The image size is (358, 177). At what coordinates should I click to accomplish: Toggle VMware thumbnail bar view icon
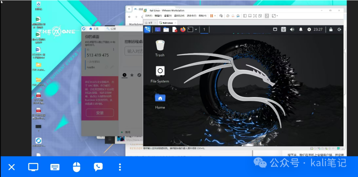pyautogui.click(x=250, y=16)
